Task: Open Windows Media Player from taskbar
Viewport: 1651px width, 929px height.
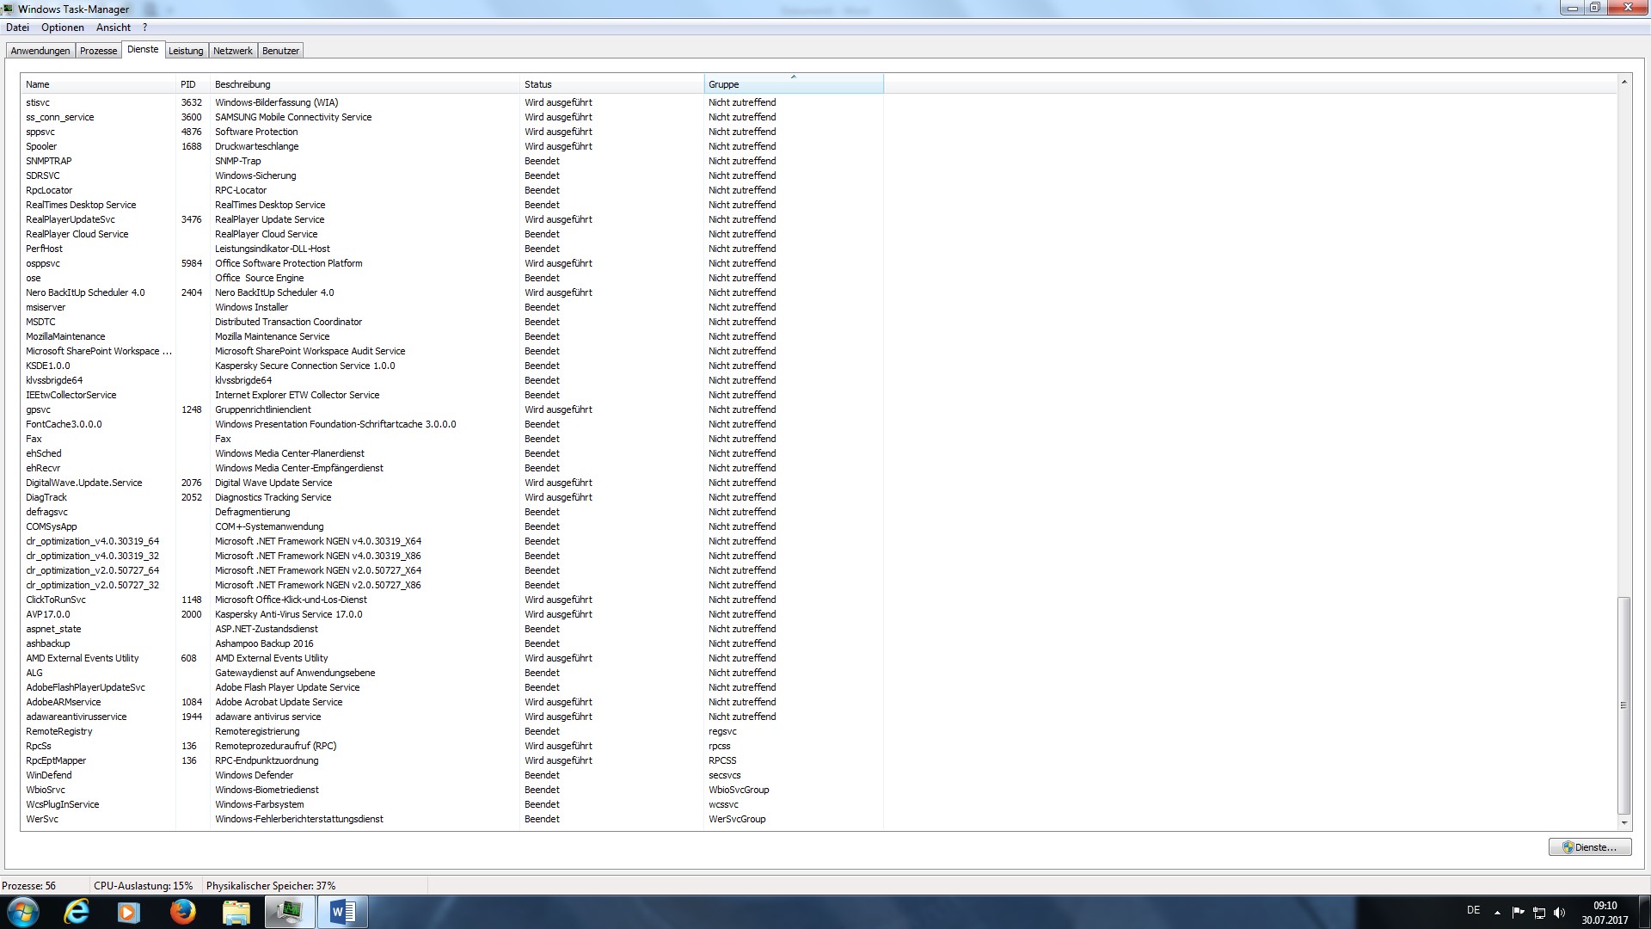Action: coord(129,912)
